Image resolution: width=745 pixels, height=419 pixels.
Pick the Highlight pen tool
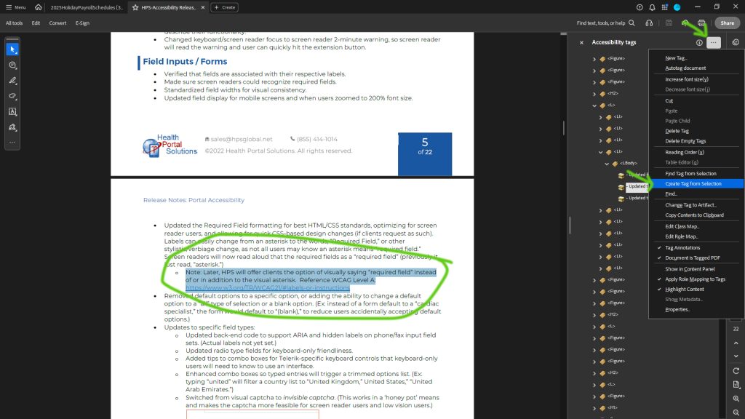[12, 81]
